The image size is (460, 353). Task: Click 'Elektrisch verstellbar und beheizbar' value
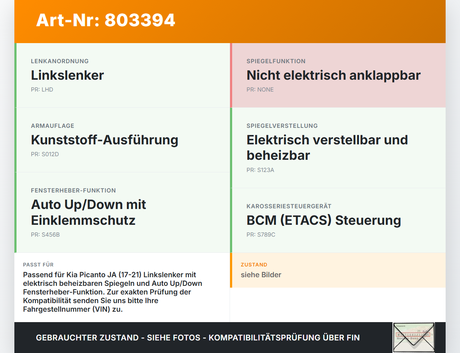[327, 148]
